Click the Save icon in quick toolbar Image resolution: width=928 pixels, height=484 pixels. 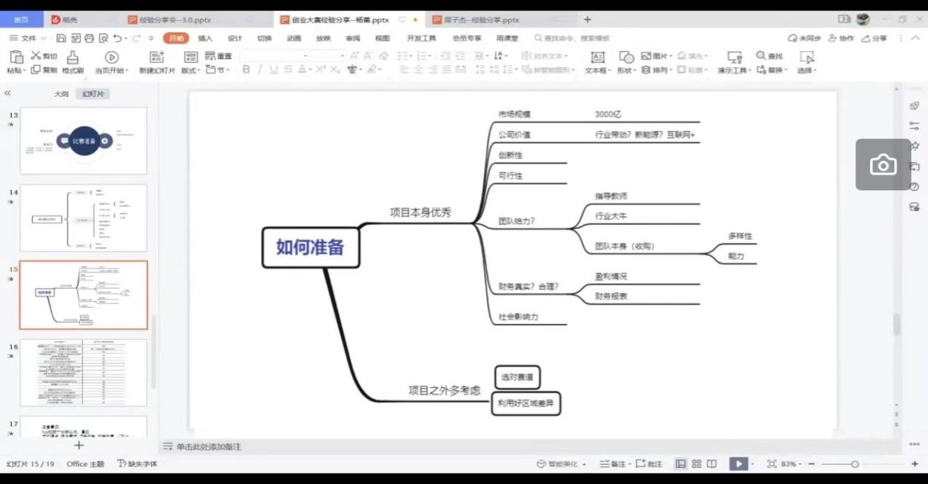click(x=62, y=38)
